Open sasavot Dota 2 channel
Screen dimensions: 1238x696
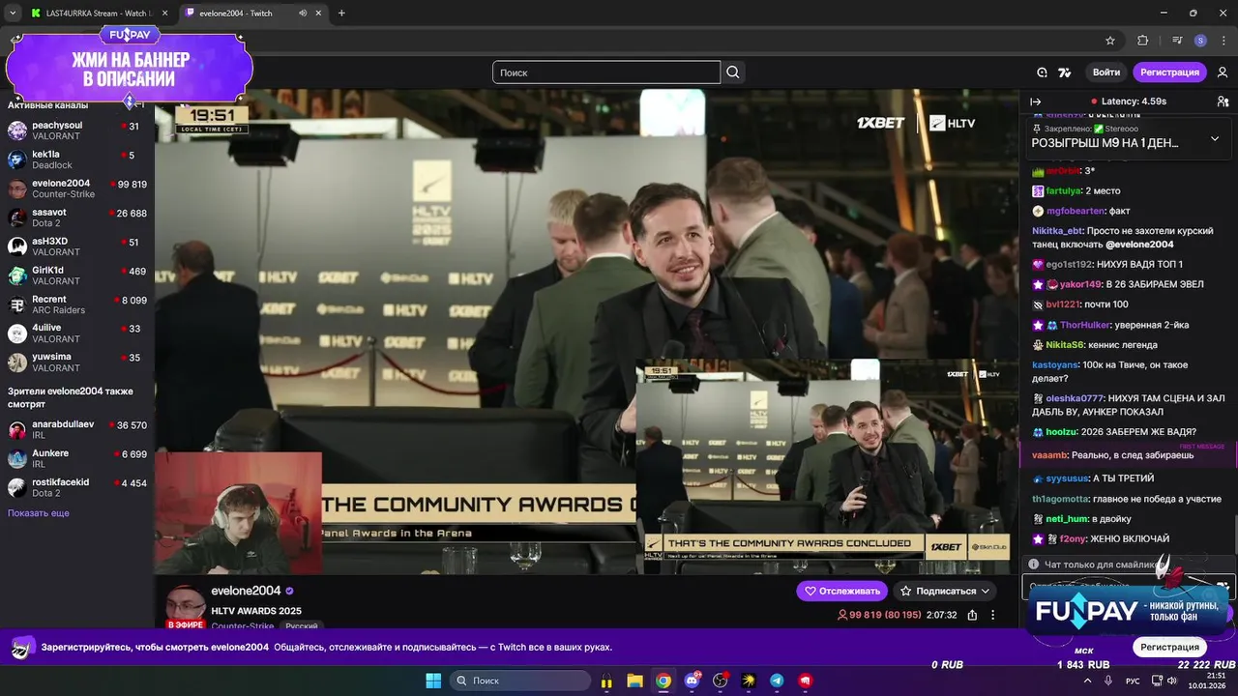(77, 217)
